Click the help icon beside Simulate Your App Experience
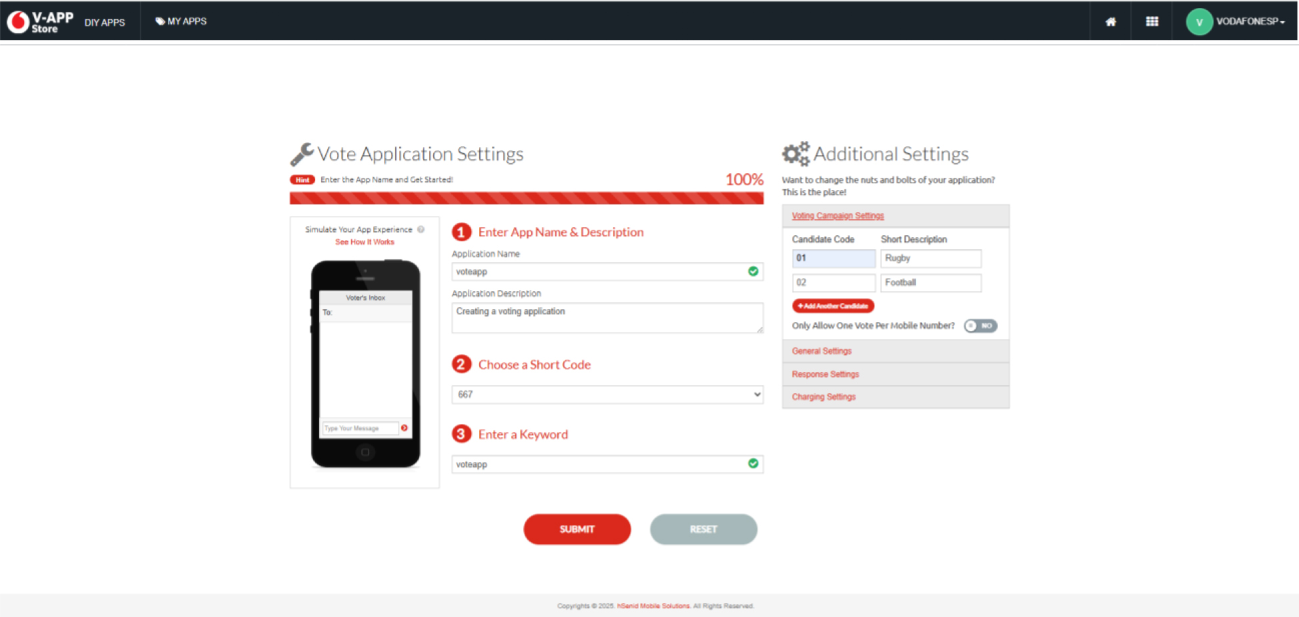 pyautogui.click(x=421, y=229)
